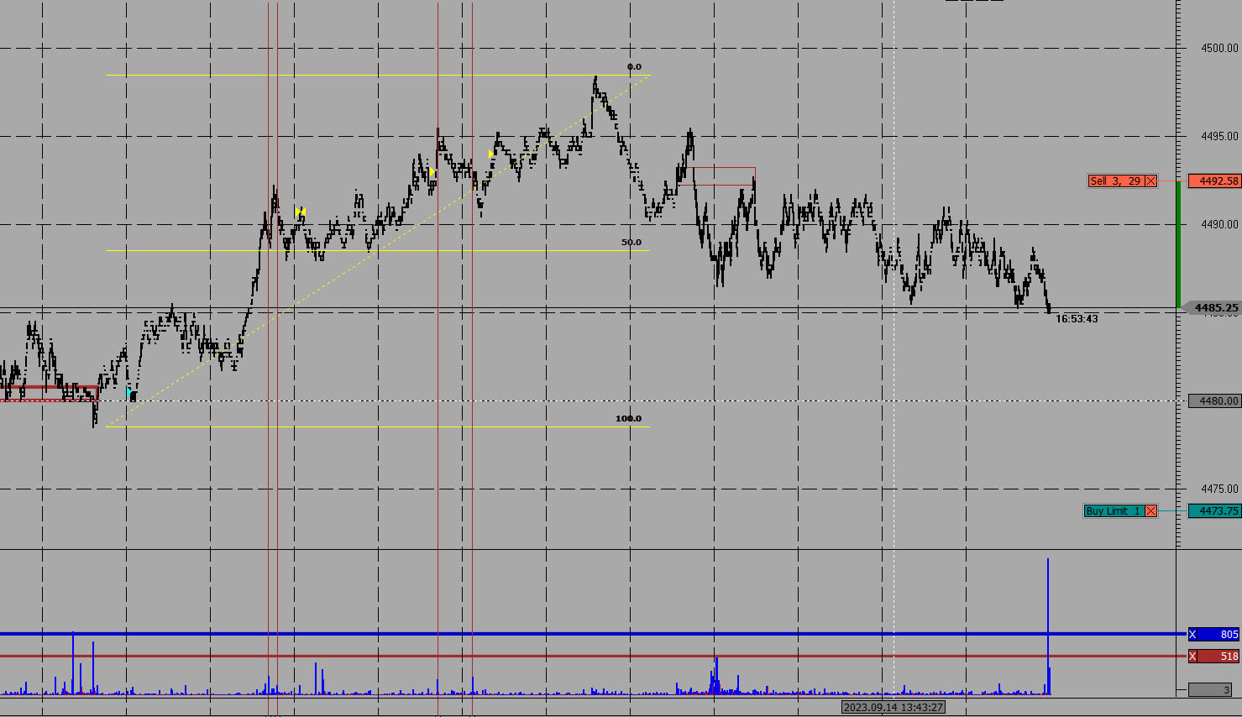Select the Fibonacci 0.0 level label
Screen dimensions: 1242x717
pyautogui.click(x=634, y=67)
